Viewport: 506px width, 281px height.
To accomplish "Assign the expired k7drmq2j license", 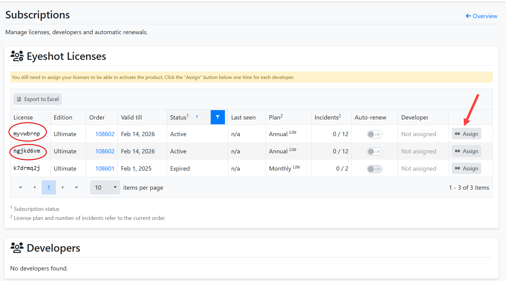I will tap(466, 168).
